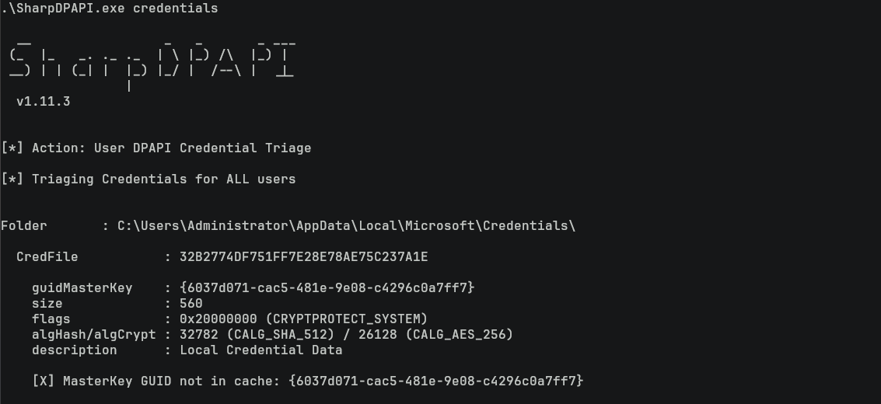Click the GUID in the MasterKey not in cache message
The height and width of the screenshot is (404, 881).
pos(435,381)
